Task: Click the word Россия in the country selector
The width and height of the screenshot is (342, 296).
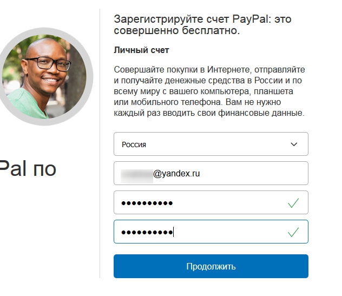Action: tap(134, 144)
